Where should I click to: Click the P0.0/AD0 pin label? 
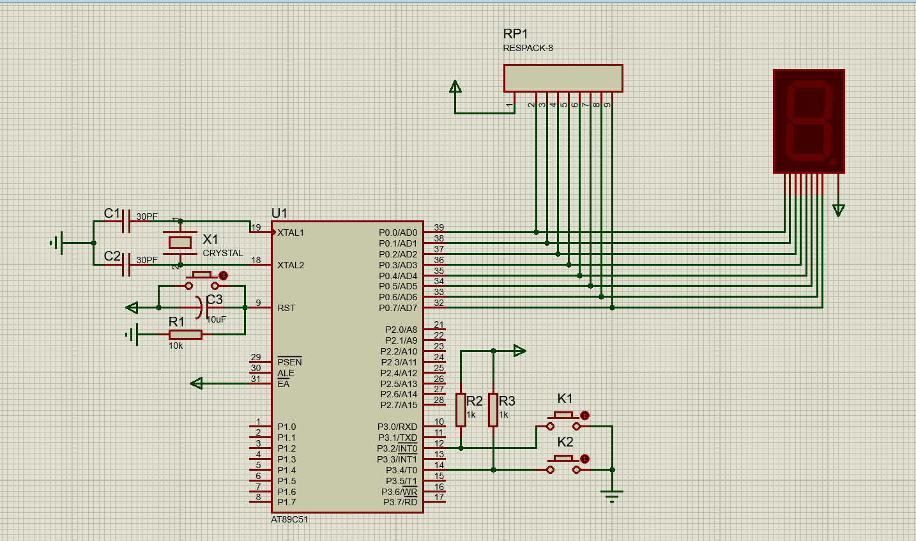pyautogui.click(x=398, y=232)
